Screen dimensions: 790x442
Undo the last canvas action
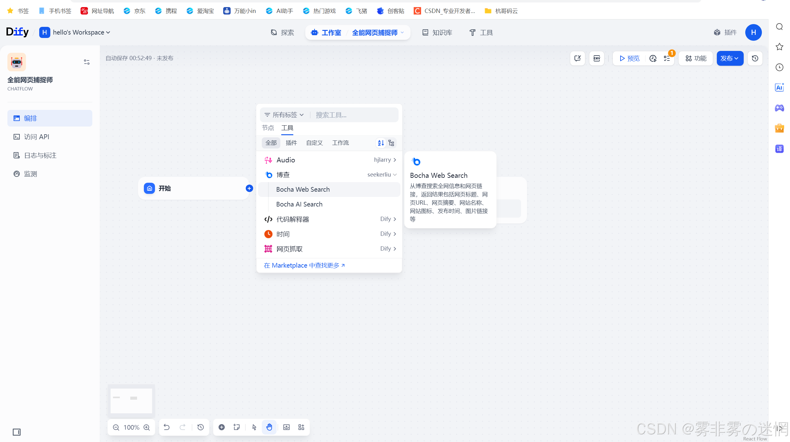point(167,427)
